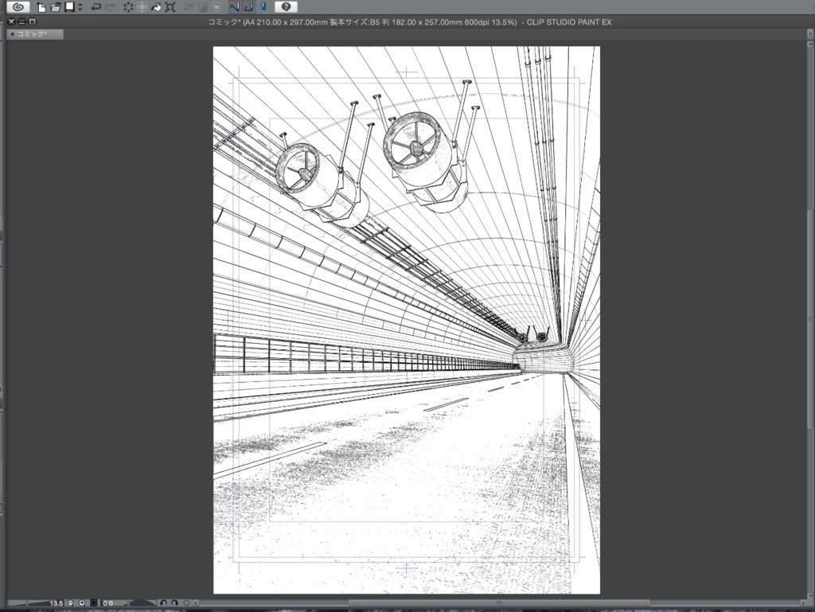This screenshot has width=815, height=612.
Task: Zoom in with the plus button
Action: pos(82,603)
